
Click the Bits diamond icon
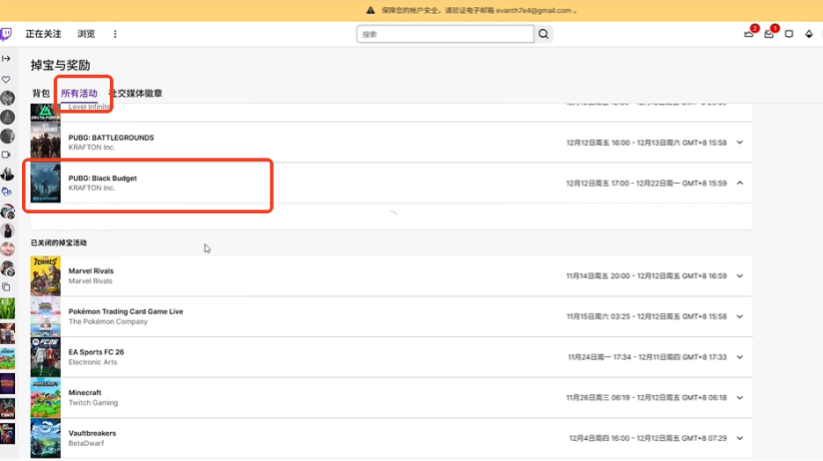[809, 34]
